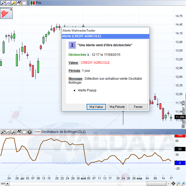
Task: Click the scrollbar left arrow
Action: pos(7,184)
